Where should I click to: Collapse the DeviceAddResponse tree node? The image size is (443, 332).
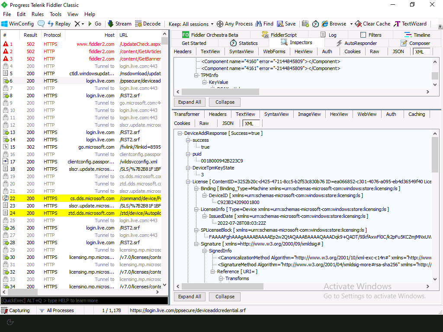point(180,133)
